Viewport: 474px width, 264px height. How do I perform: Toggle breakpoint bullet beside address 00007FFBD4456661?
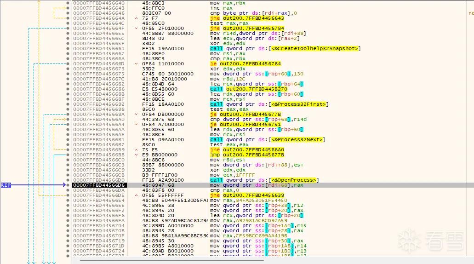pos(68,48)
